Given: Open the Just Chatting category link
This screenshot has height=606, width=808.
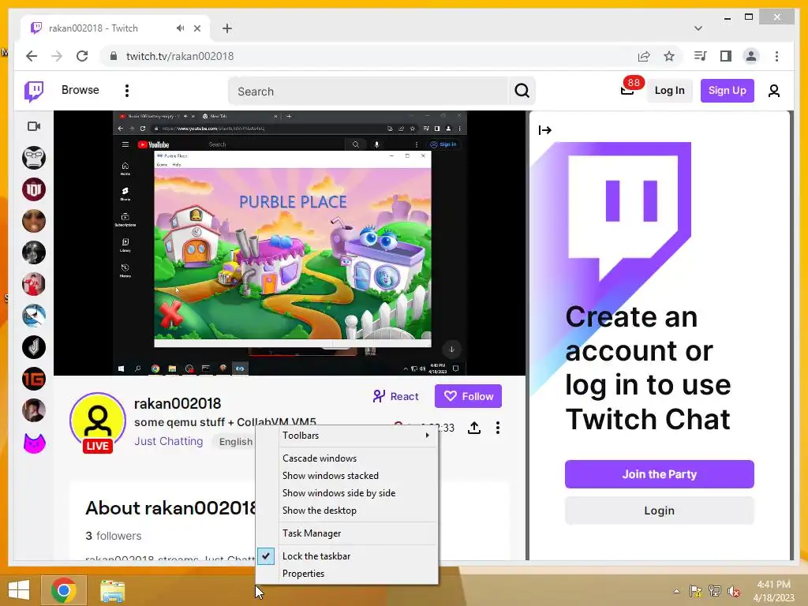Looking at the screenshot, I should click(x=169, y=442).
